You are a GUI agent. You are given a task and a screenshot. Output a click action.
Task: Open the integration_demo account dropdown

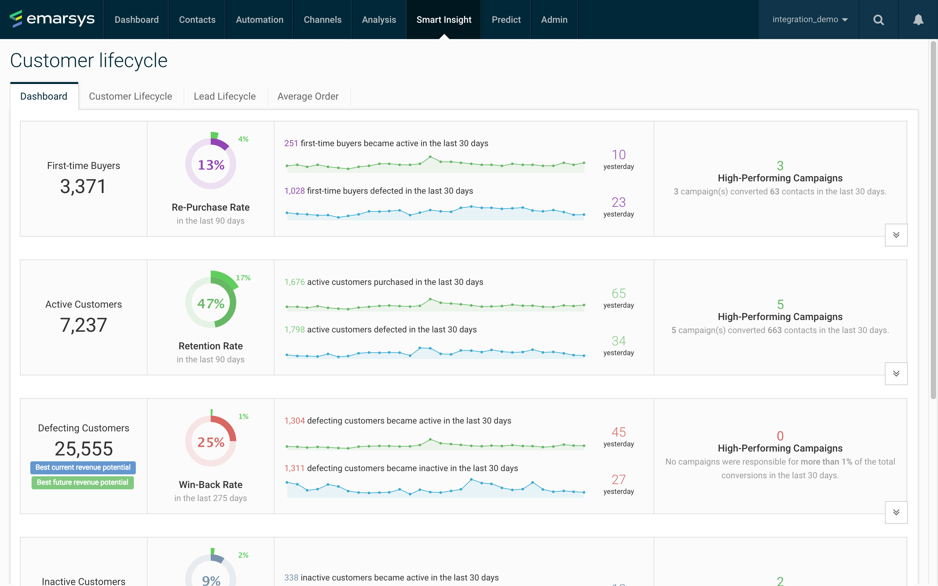[x=810, y=20]
